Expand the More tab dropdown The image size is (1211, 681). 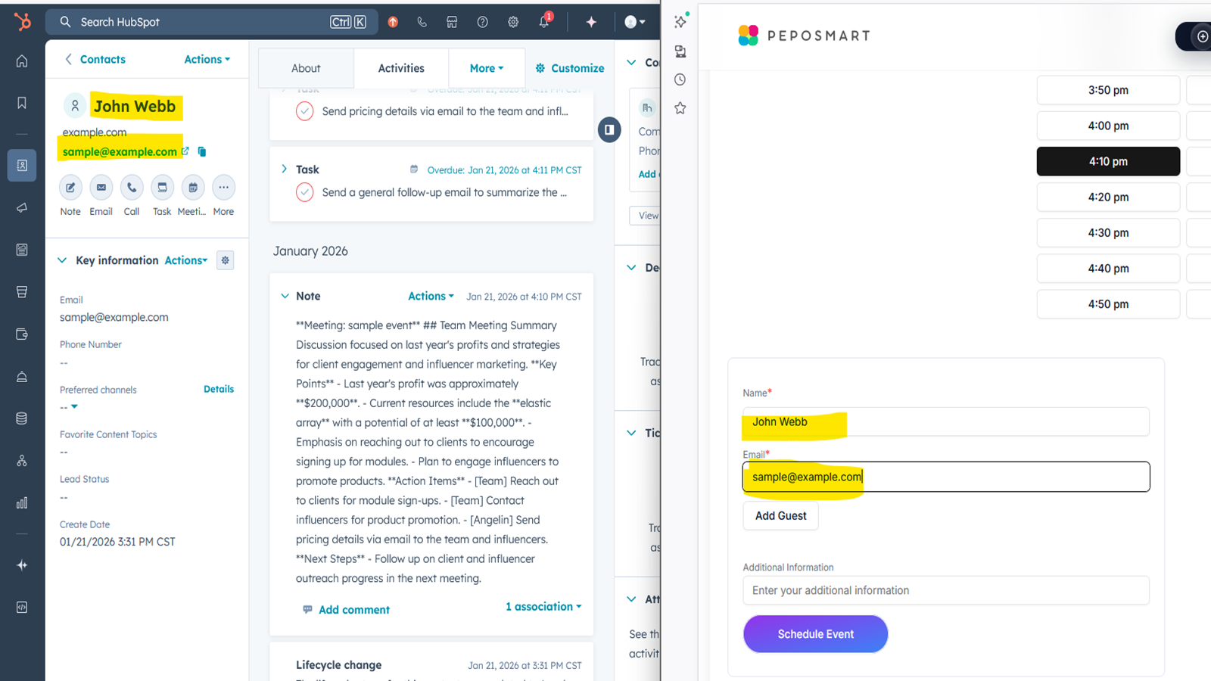click(486, 67)
